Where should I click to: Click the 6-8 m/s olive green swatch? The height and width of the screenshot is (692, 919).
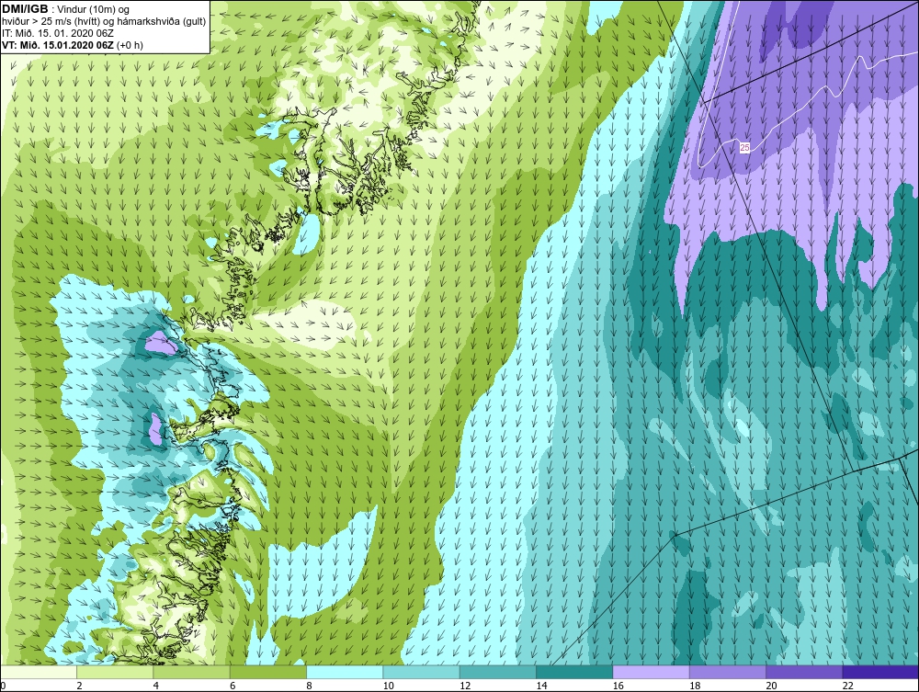click(x=268, y=672)
